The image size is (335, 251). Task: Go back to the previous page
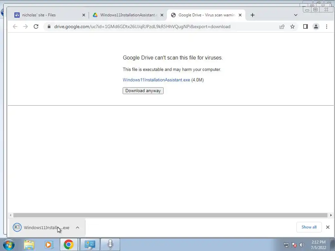15,26
